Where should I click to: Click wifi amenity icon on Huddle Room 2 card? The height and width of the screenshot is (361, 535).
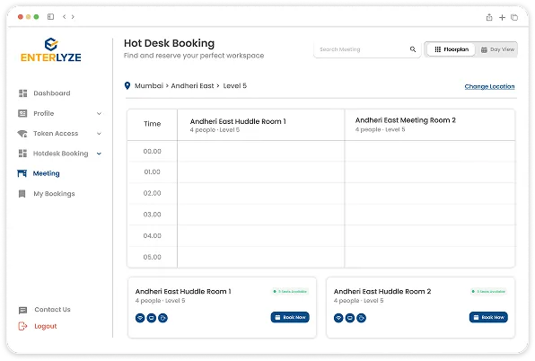(338, 318)
